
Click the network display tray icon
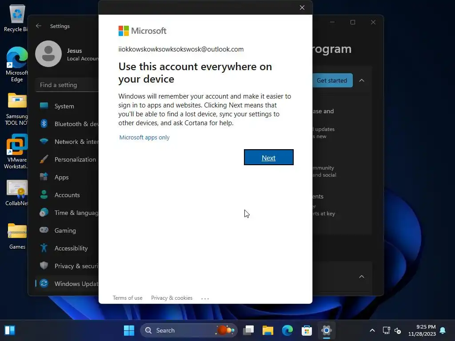click(387, 330)
